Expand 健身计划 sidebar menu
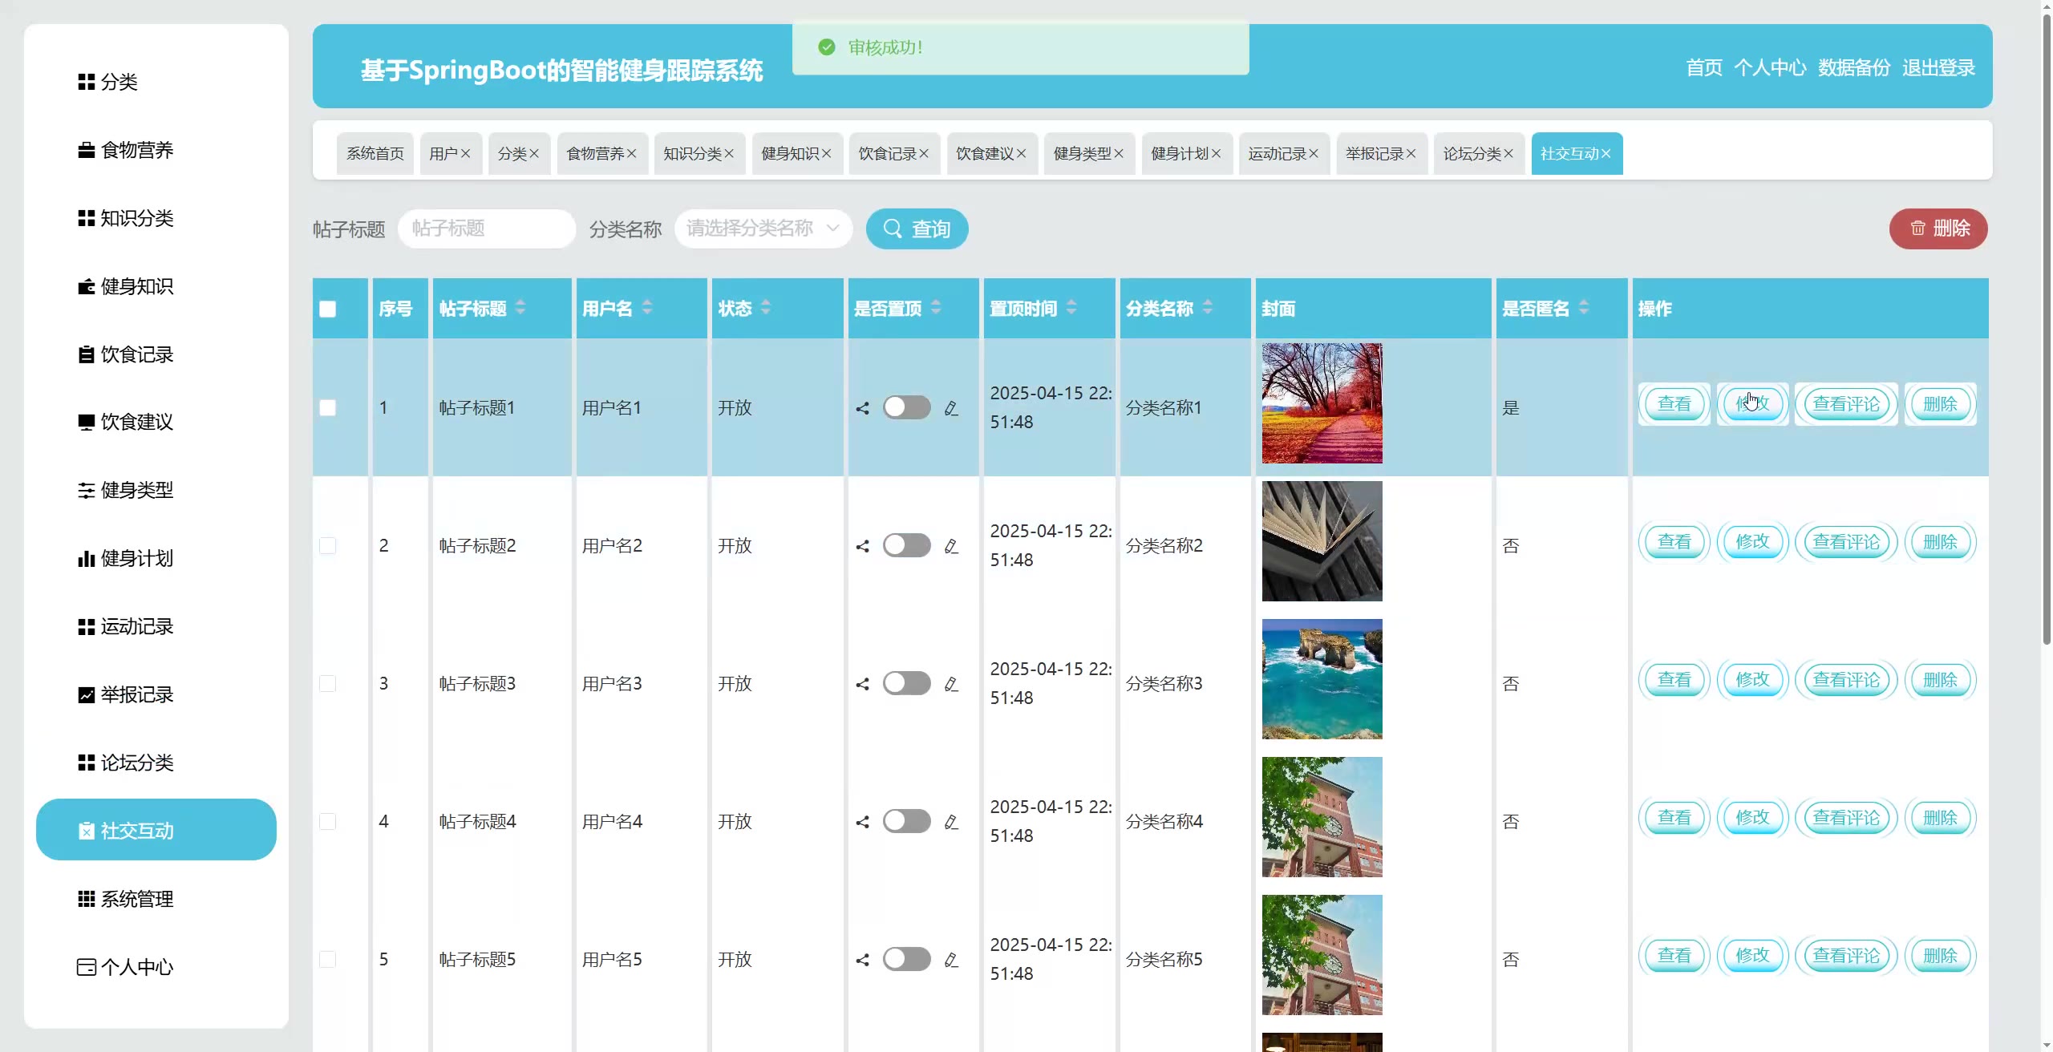The image size is (2053, 1052). 136,558
